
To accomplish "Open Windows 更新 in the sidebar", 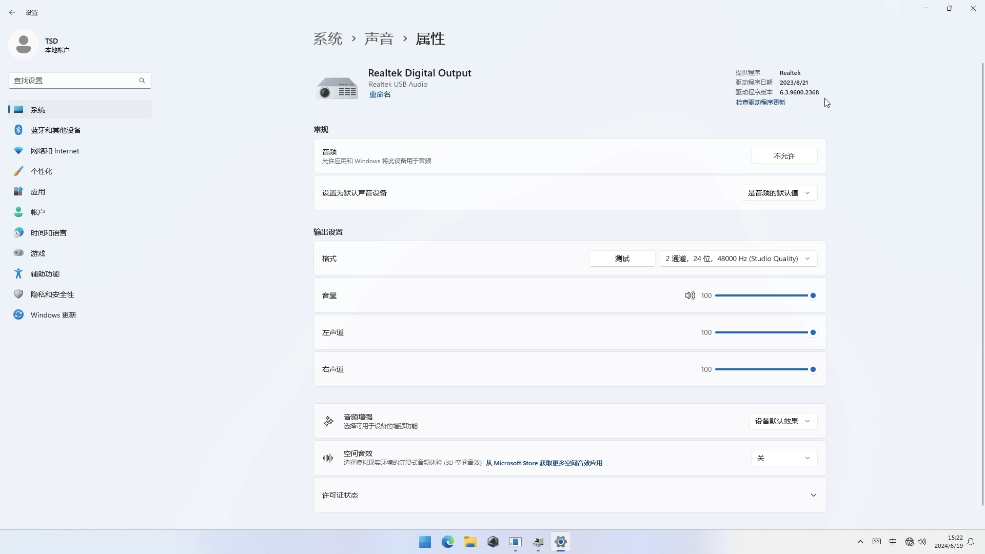I will 53,315.
